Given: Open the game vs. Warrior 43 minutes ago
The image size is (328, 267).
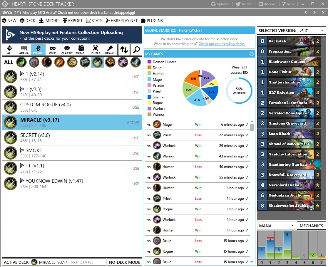Looking at the screenshot, I should pos(197,156).
